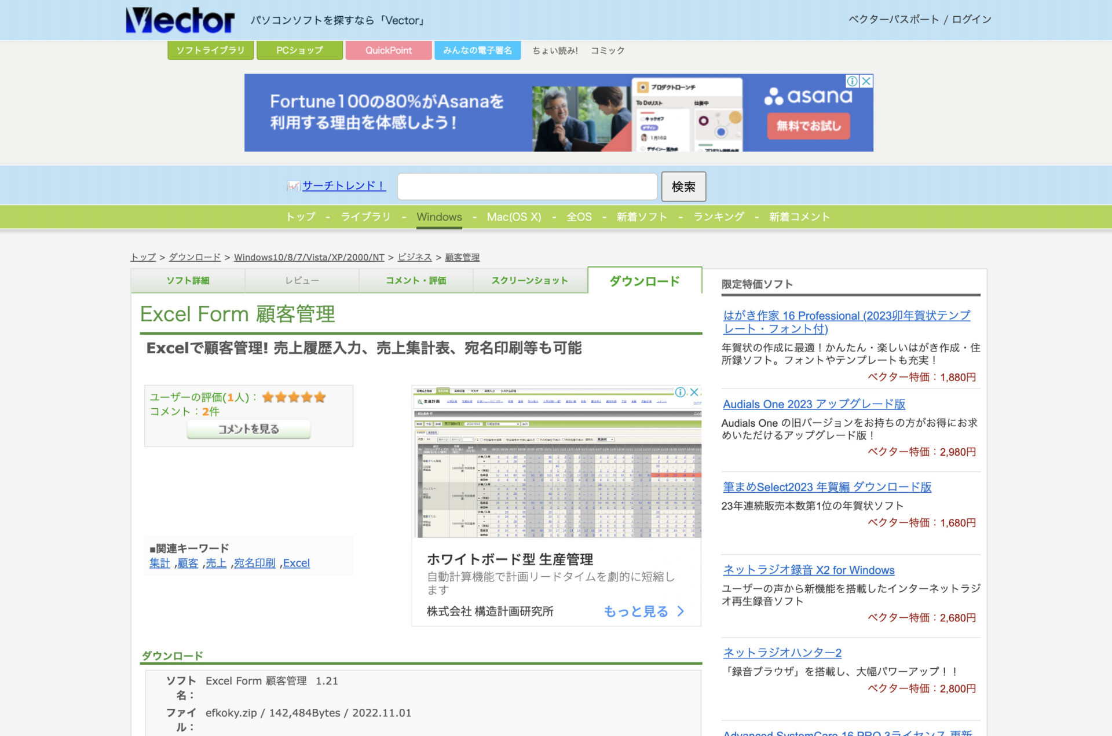Click the 検索 search button
The height and width of the screenshot is (736, 1112).
point(683,186)
